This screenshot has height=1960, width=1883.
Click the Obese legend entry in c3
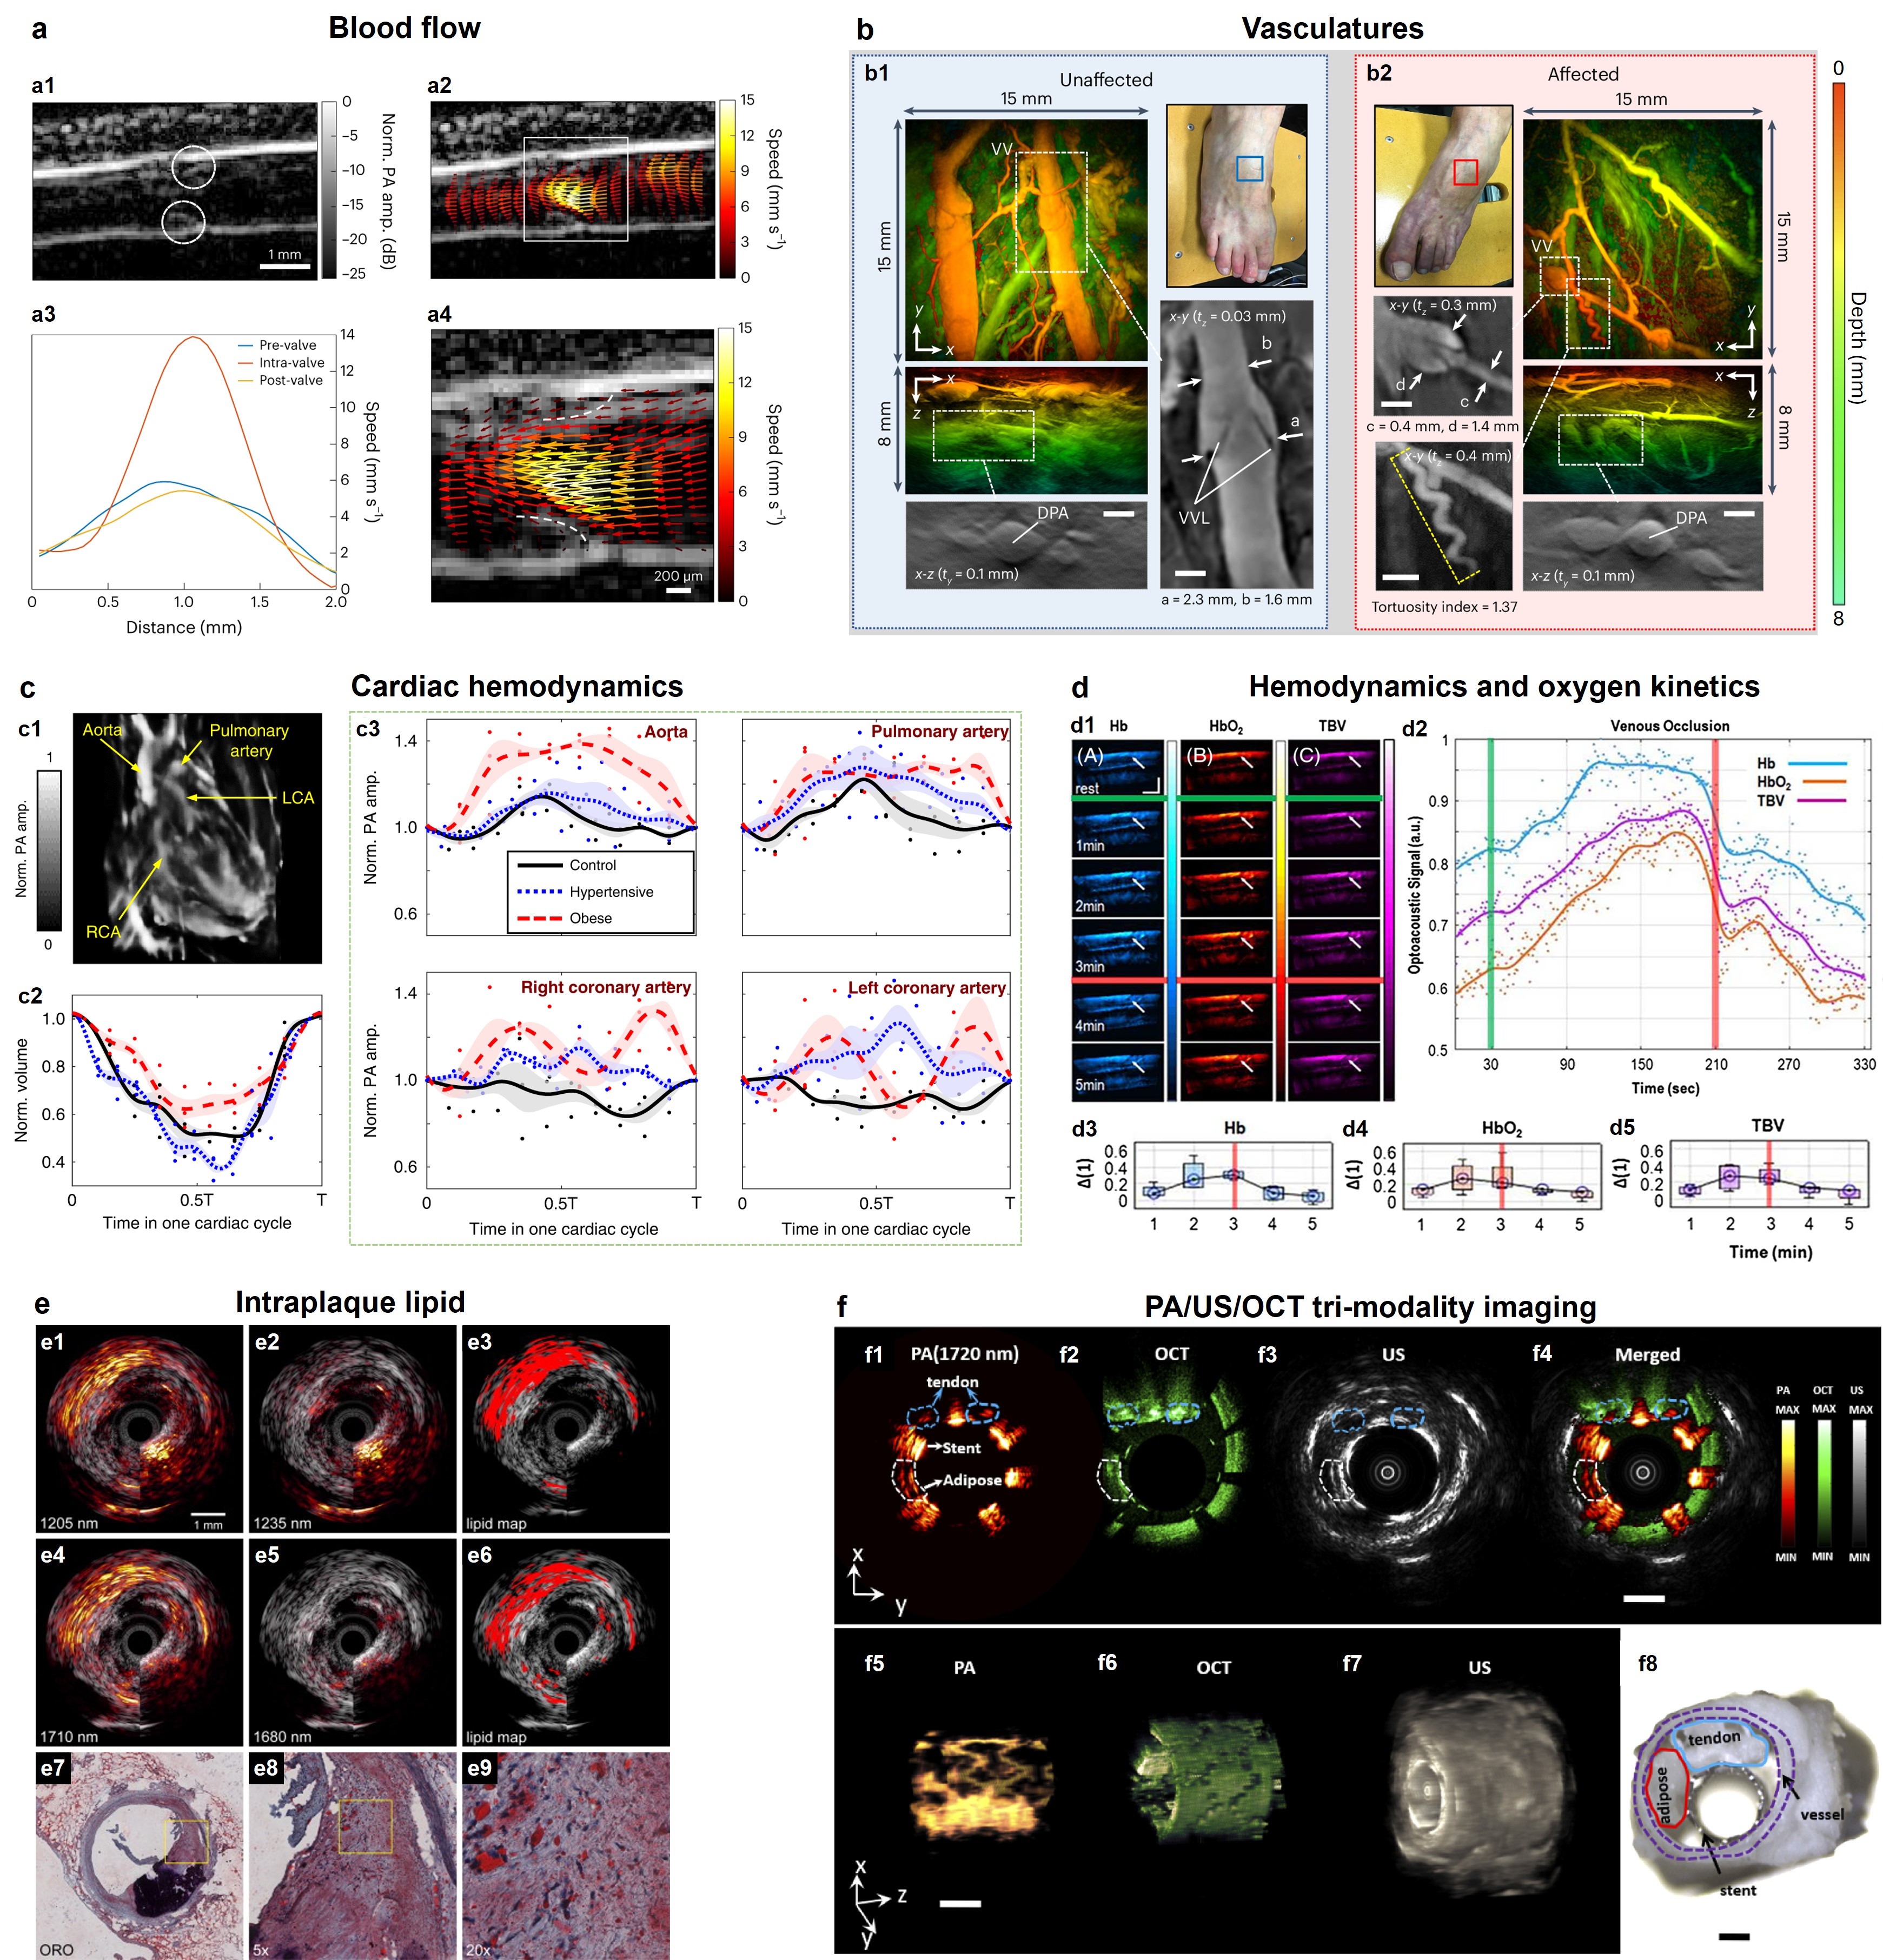[590, 918]
